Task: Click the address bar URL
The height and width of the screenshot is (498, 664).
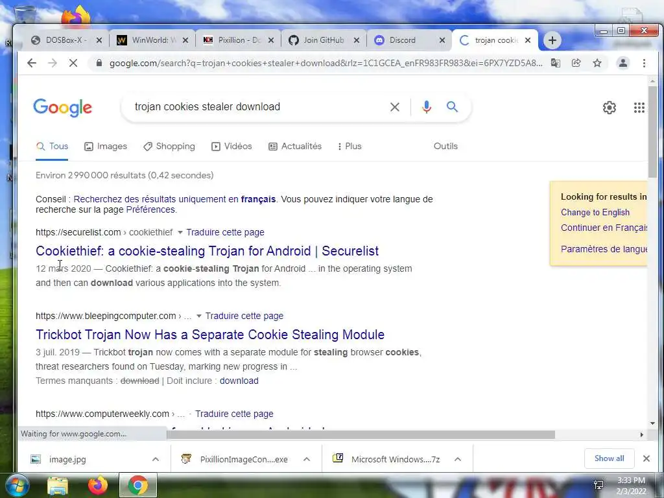Action: tap(326, 63)
